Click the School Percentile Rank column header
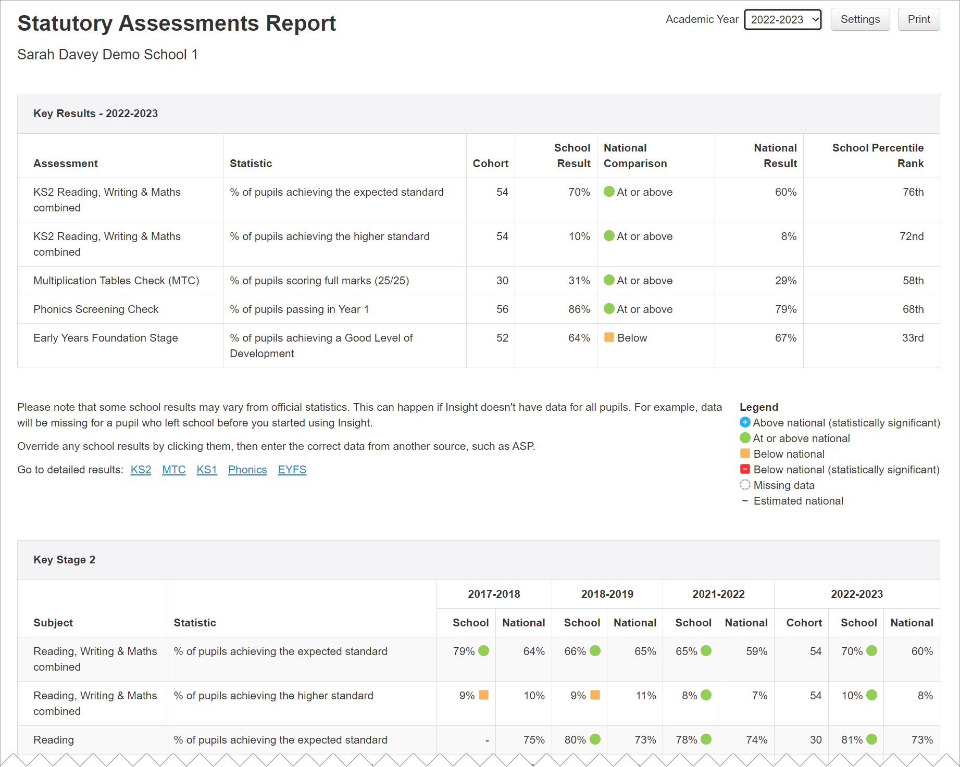The image size is (960, 767). [x=878, y=156]
